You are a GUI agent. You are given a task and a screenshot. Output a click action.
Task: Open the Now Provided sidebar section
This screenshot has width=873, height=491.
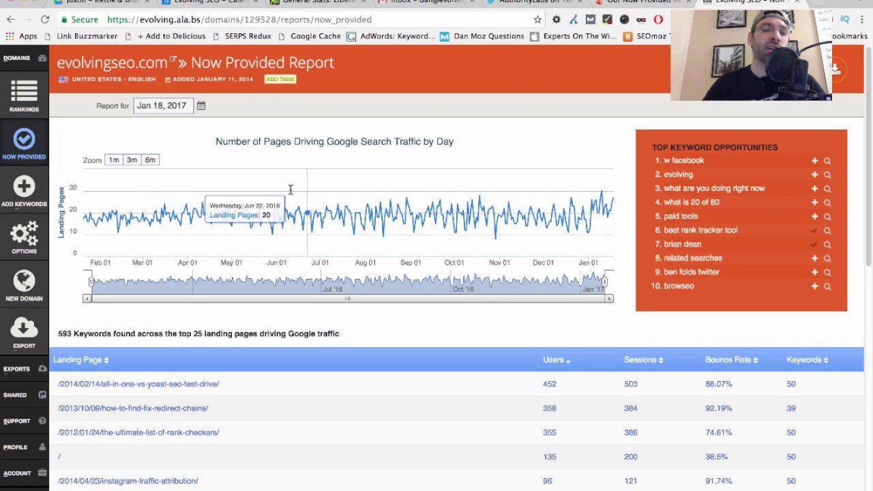(24, 143)
